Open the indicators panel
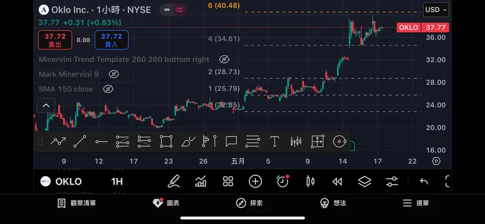The image size is (485, 224). click(201, 182)
